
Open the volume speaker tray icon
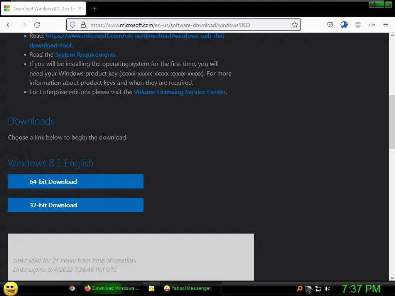[327, 289]
